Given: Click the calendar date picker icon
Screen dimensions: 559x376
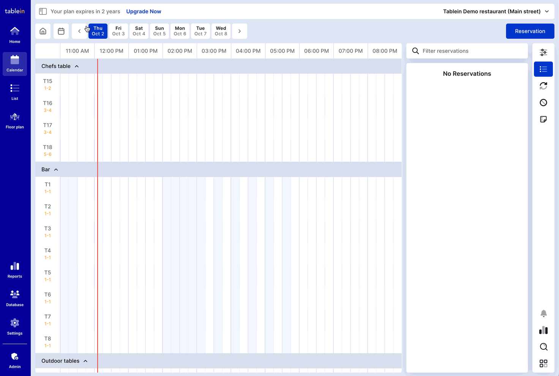Looking at the screenshot, I should [61, 31].
